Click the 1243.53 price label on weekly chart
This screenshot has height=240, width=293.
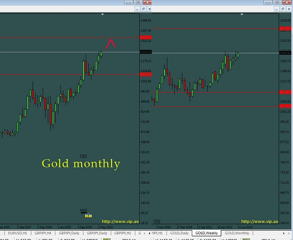click(x=285, y=53)
